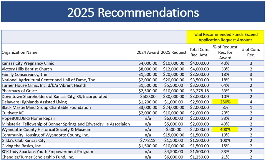The image size is (265, 160).
Task: Click the 64% value for Turner House
Action: point(225,85)
